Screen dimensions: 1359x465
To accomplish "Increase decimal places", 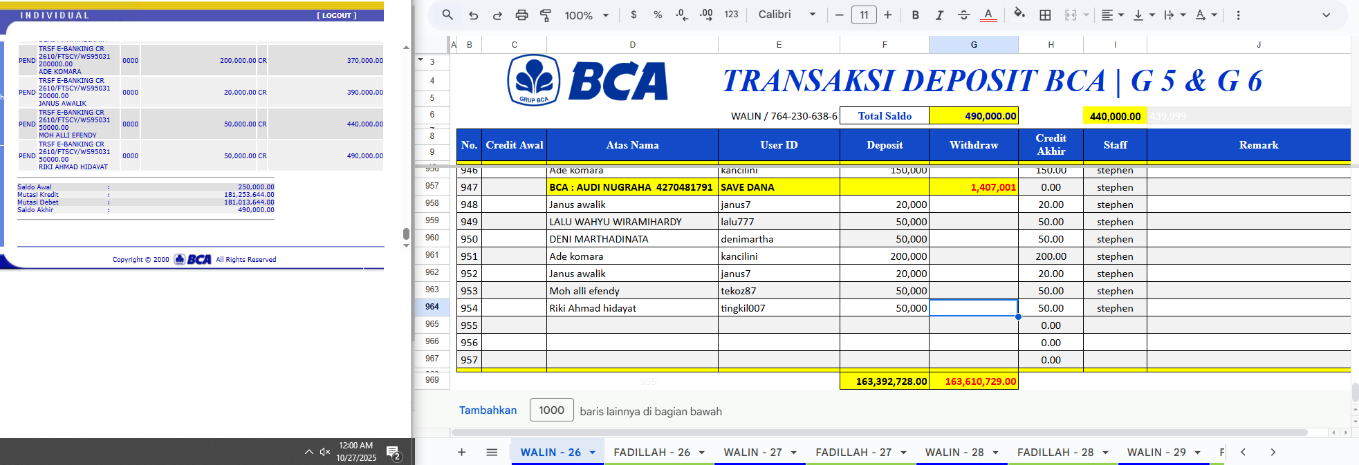I will click(706, 15).
